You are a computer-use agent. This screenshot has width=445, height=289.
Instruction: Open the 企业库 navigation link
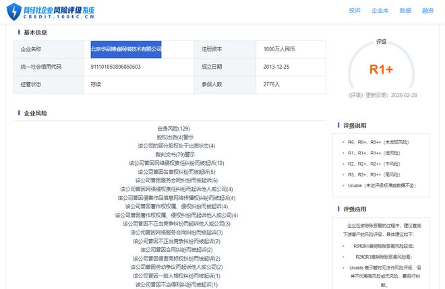pos(380,11)
